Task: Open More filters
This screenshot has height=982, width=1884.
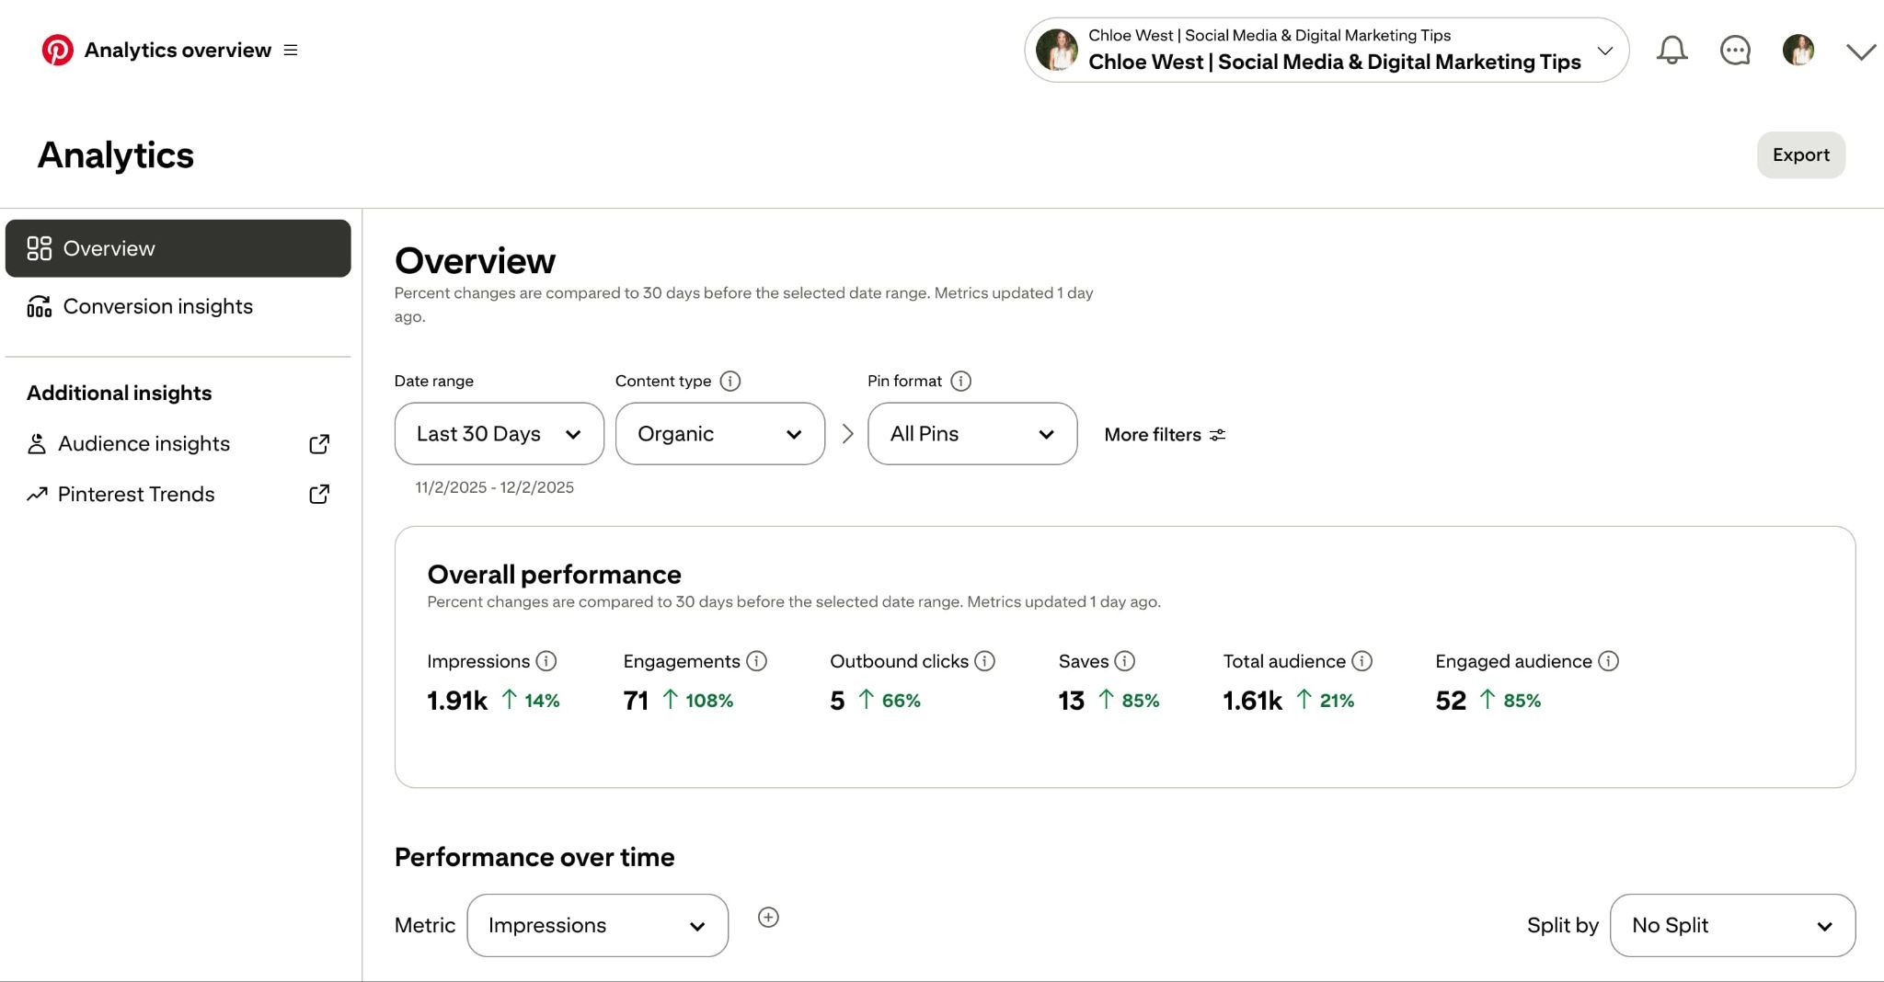Action: (1164, 434)
